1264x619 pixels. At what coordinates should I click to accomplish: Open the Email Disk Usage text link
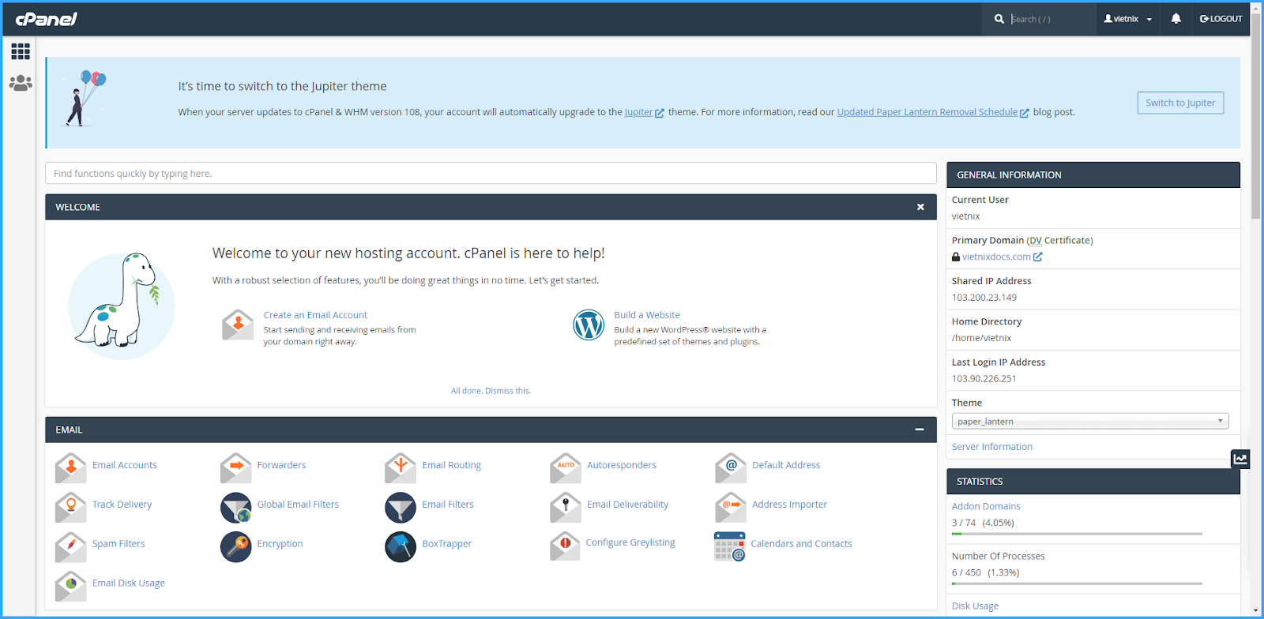pyautogui.click(x=129, y=583)
